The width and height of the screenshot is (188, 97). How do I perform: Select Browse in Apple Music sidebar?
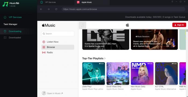pyautogui.click(x=58, y=47)
